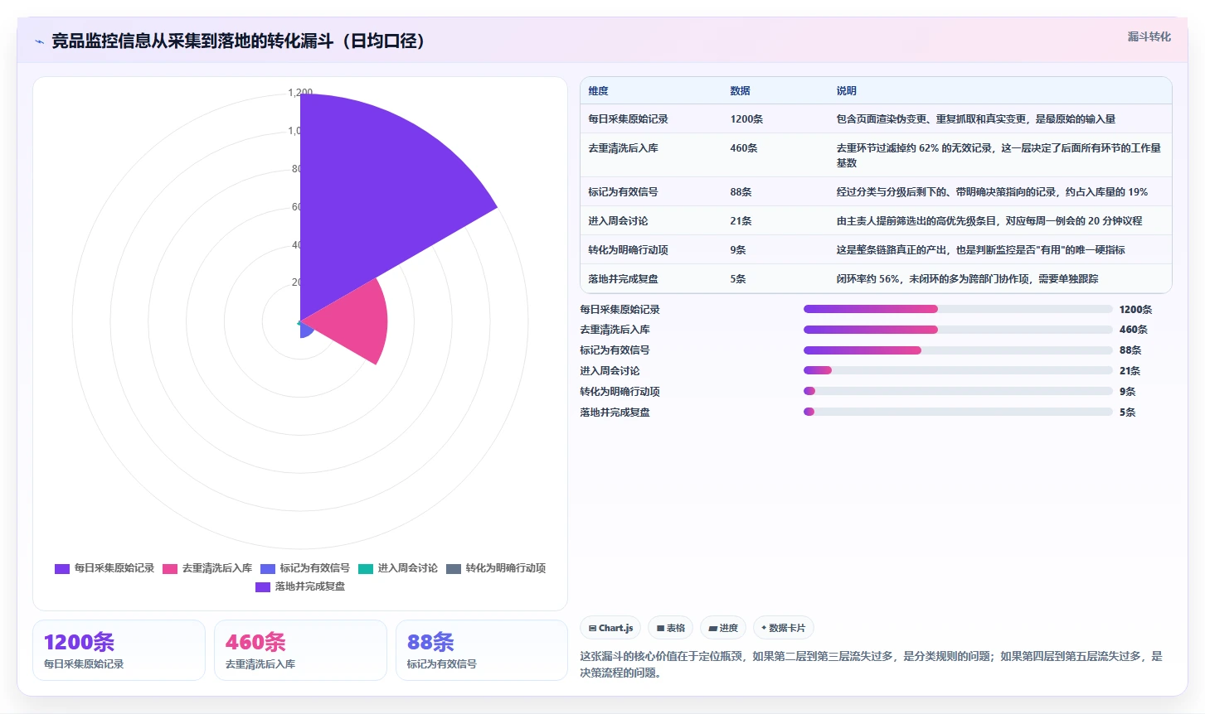This screenshot has width=1205, height=714.
Task: Click table cell 每日采集原始记录
Action: coord(628,119)
